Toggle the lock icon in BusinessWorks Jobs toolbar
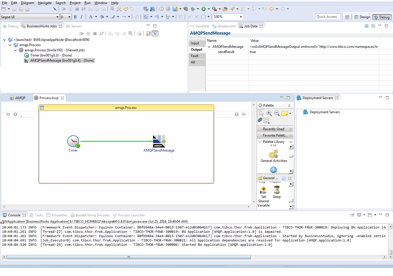This screenshot has height=276, width=393. [148, 34]
